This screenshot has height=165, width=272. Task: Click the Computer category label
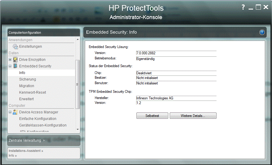point(17,105)
